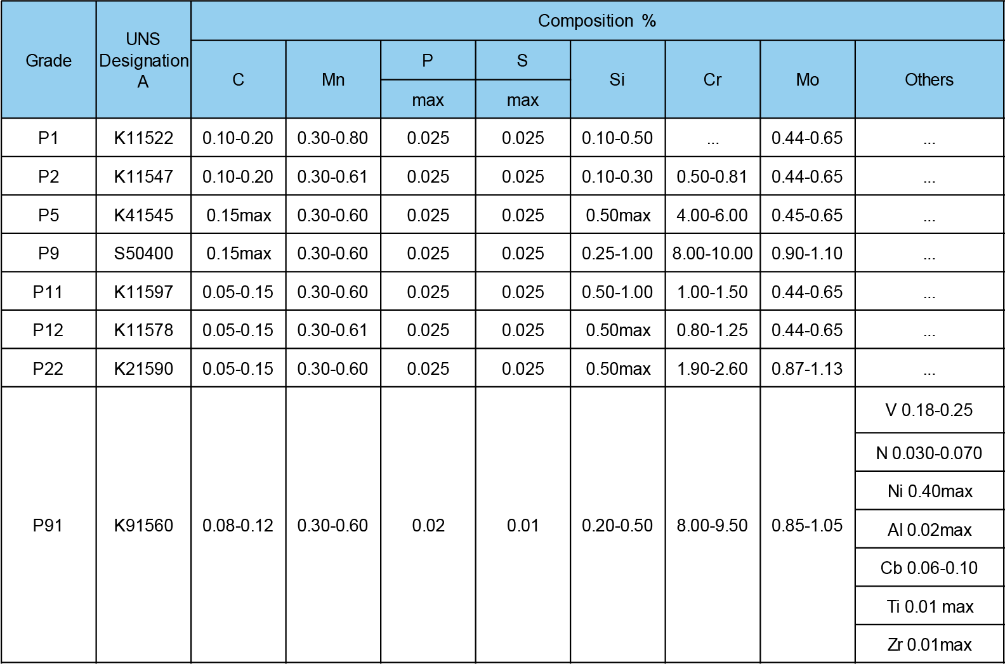Select P max value 0.02

pos(428,525)
